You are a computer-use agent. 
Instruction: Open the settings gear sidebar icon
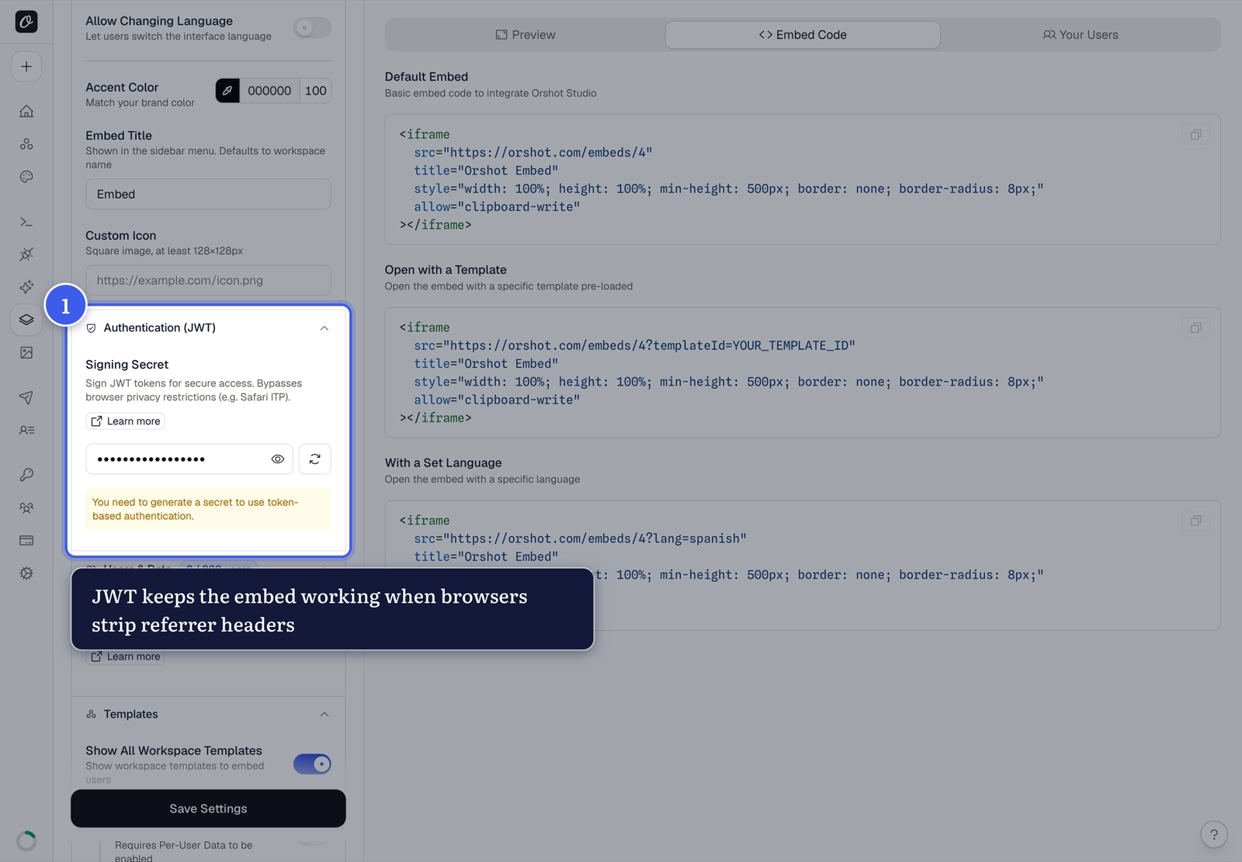coord(26,573)
